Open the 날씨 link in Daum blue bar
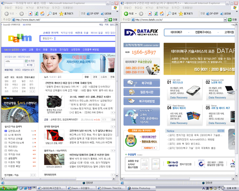 point(24,50)
